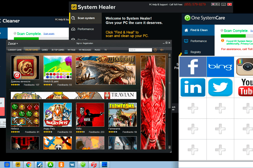Click the Zaxar help question mark icon
Viewport: 253px width, 168px height.
pos(155,50)
